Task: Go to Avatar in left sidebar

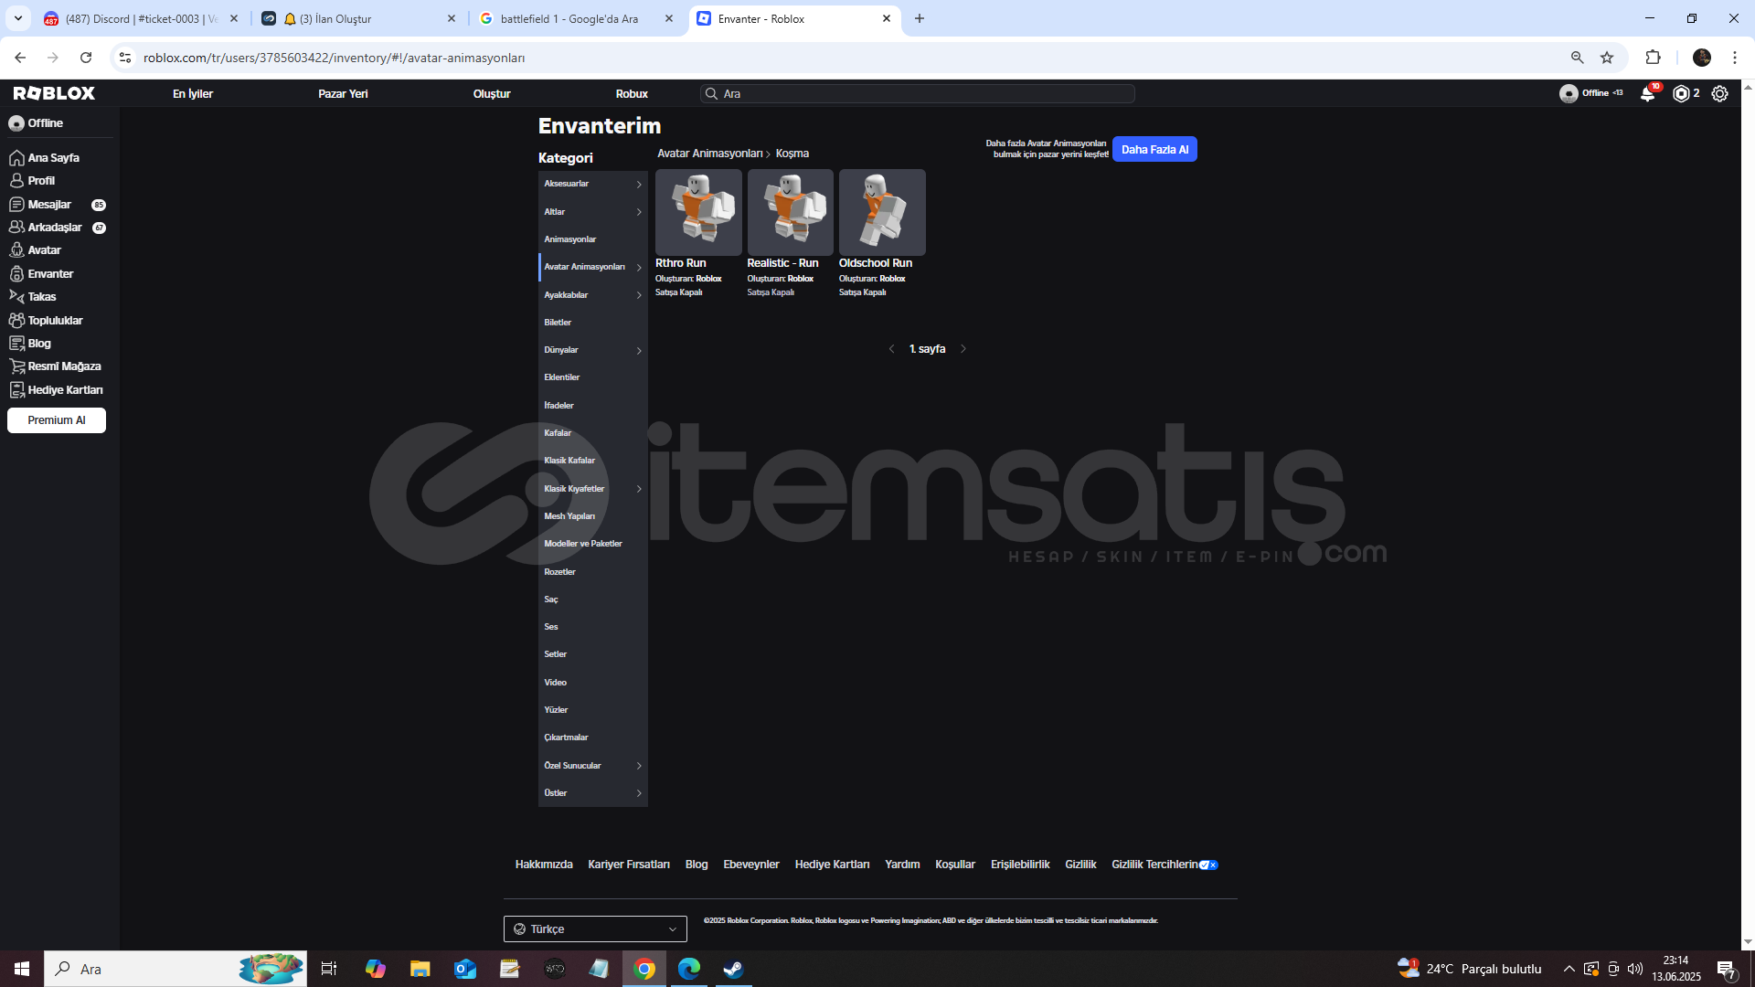Action: coord(44,250)
